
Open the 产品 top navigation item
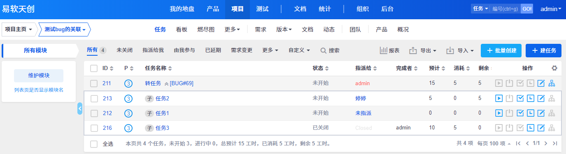click(213, 9)
